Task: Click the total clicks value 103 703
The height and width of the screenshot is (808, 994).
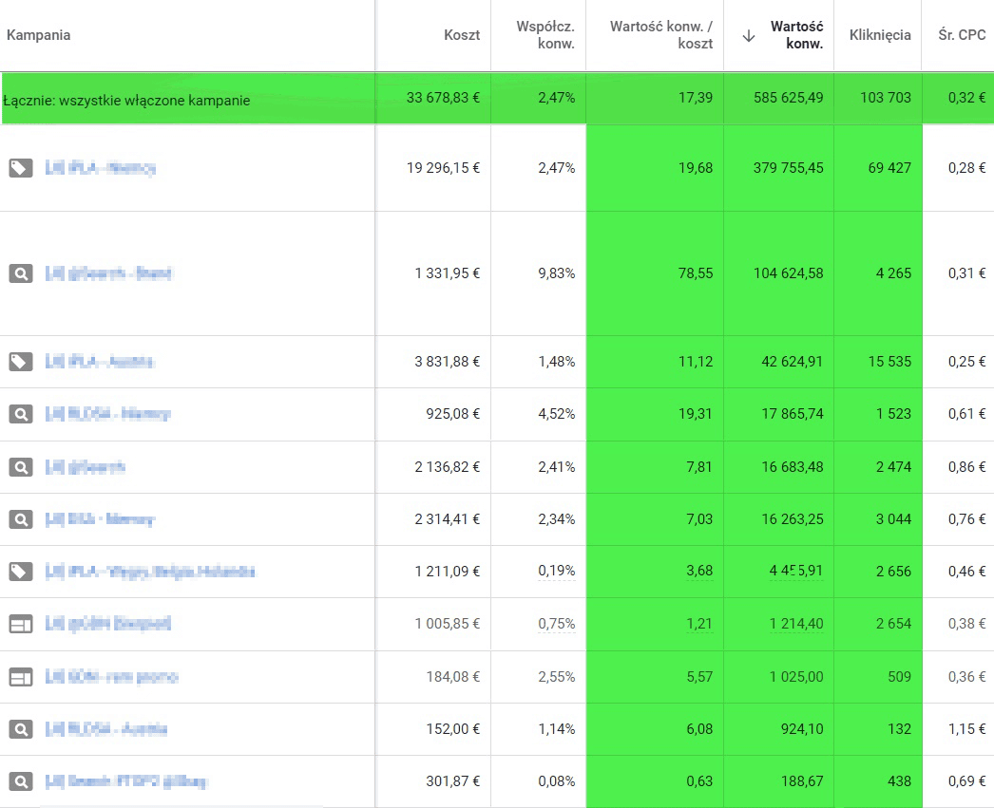Action: pyautogui.click(x=885, y=98)
